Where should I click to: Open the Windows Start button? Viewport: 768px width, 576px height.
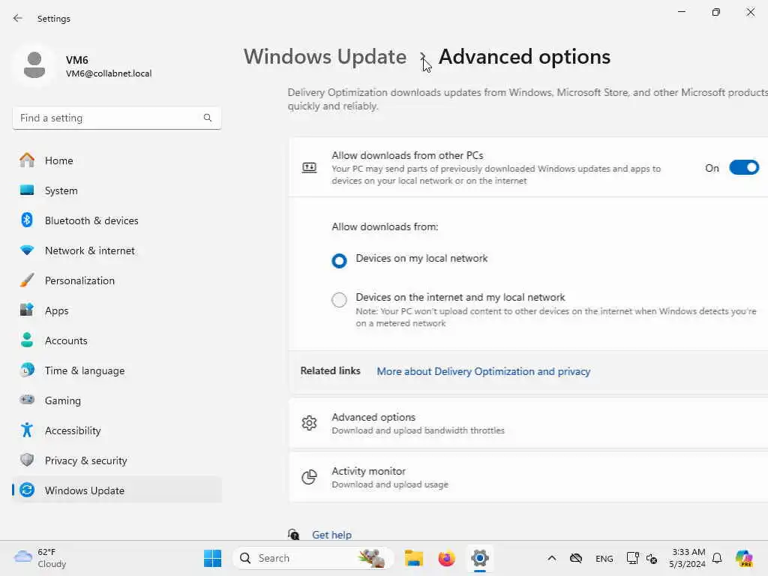[x=212, y=558]
